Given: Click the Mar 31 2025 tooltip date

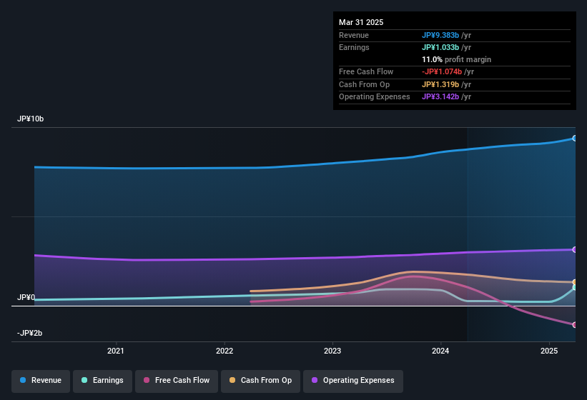Looking at the screenshot, I should click(x=361, y=22).
